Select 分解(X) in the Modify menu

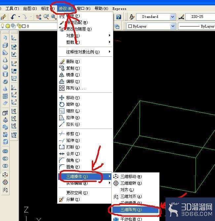coord(86,199)
